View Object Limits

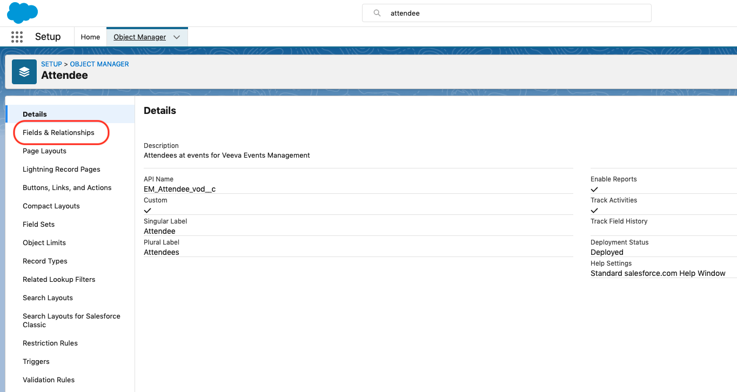44,242
